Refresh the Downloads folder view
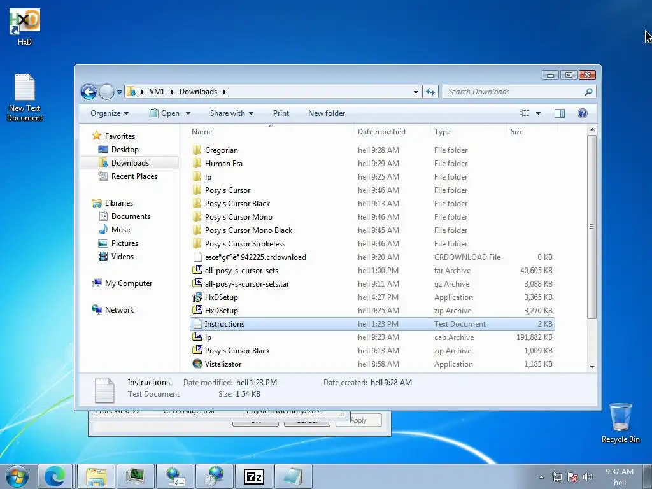The height and width of the screenshot is (489, 652). [430, 92]
